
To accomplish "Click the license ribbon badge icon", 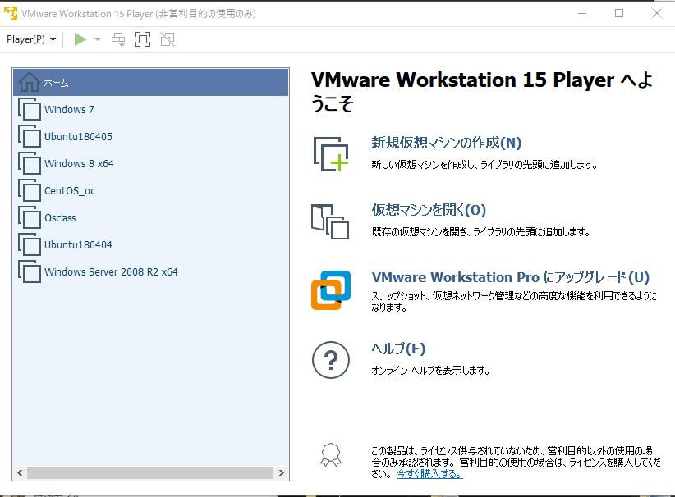I will click(331, 455).
